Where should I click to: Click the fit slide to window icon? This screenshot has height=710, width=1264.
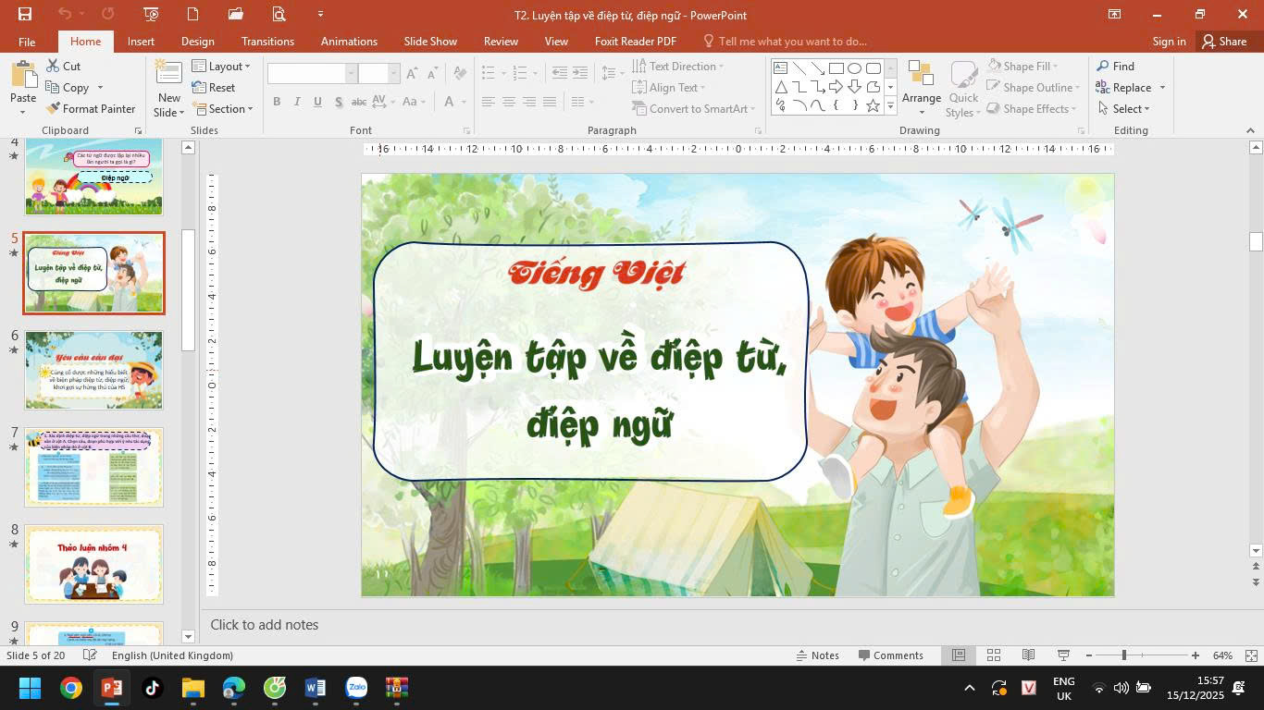[1251, 655]
